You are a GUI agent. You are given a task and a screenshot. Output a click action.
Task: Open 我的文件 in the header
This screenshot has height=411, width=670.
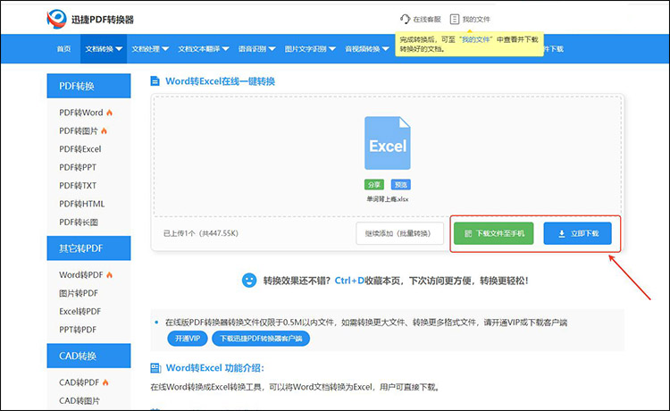click(470, 20)
